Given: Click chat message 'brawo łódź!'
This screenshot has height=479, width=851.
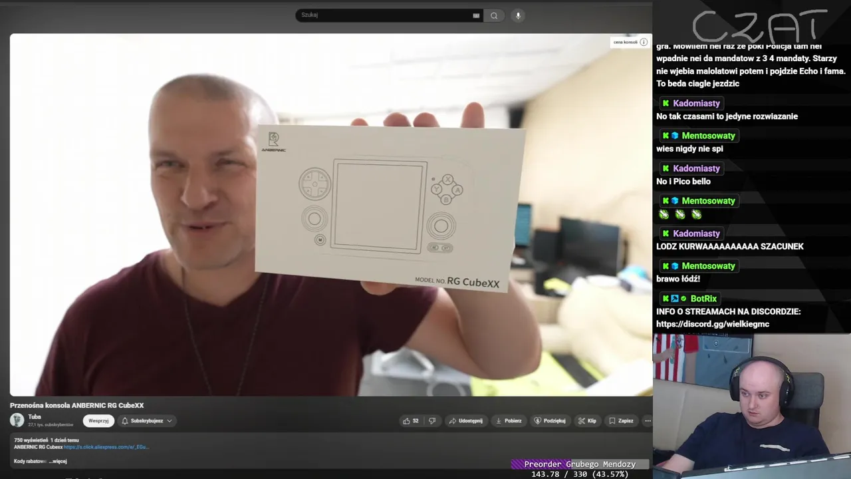Looking at the screenshot, I should [678, 279].
